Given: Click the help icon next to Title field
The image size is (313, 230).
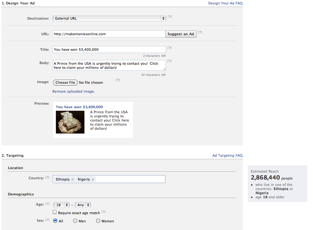Looking at the screenshot, I should tap(170, 48).
